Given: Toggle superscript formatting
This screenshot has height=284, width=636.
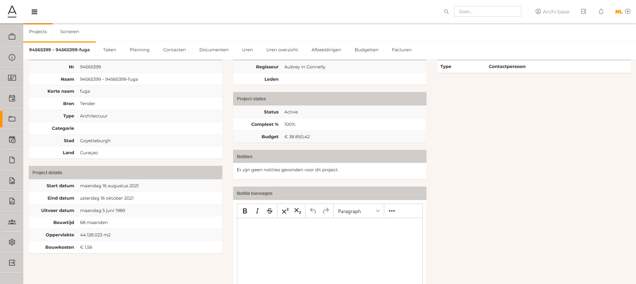Looking at the screenshot, I should pyautogui.click(x=285, y=211).
